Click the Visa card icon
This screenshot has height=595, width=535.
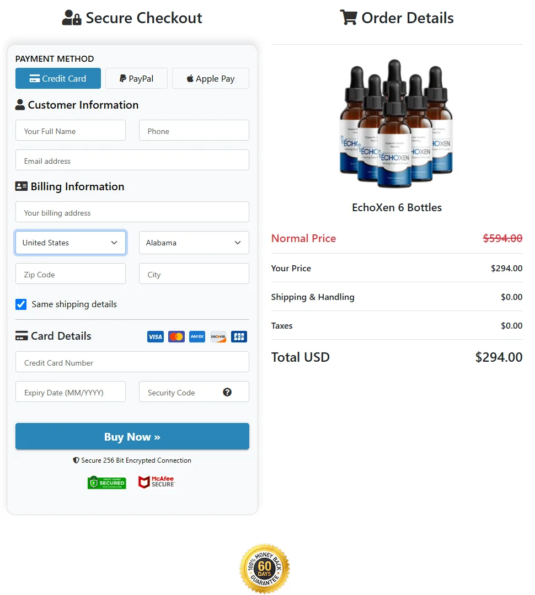155,336
